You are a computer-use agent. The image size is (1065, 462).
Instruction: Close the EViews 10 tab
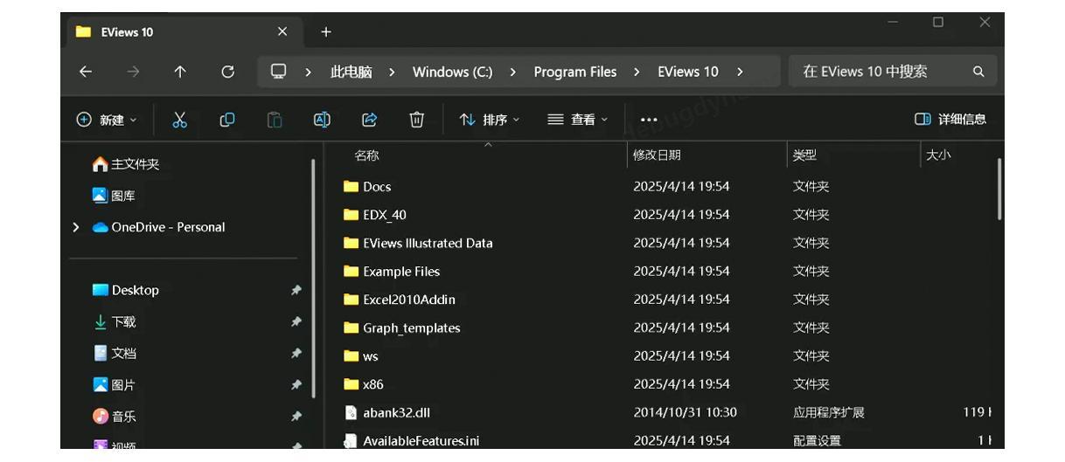282,31
